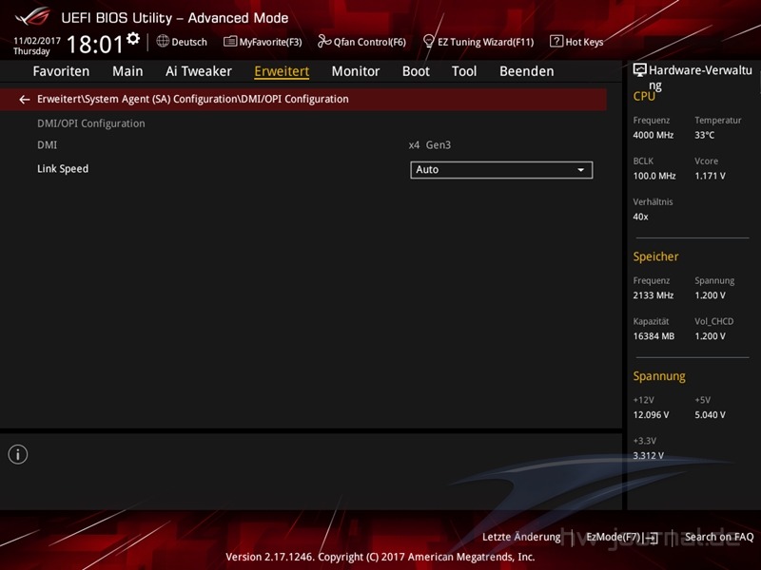
Task: Click the x4 Gen3 DMI value
Action: coord(430,145)
